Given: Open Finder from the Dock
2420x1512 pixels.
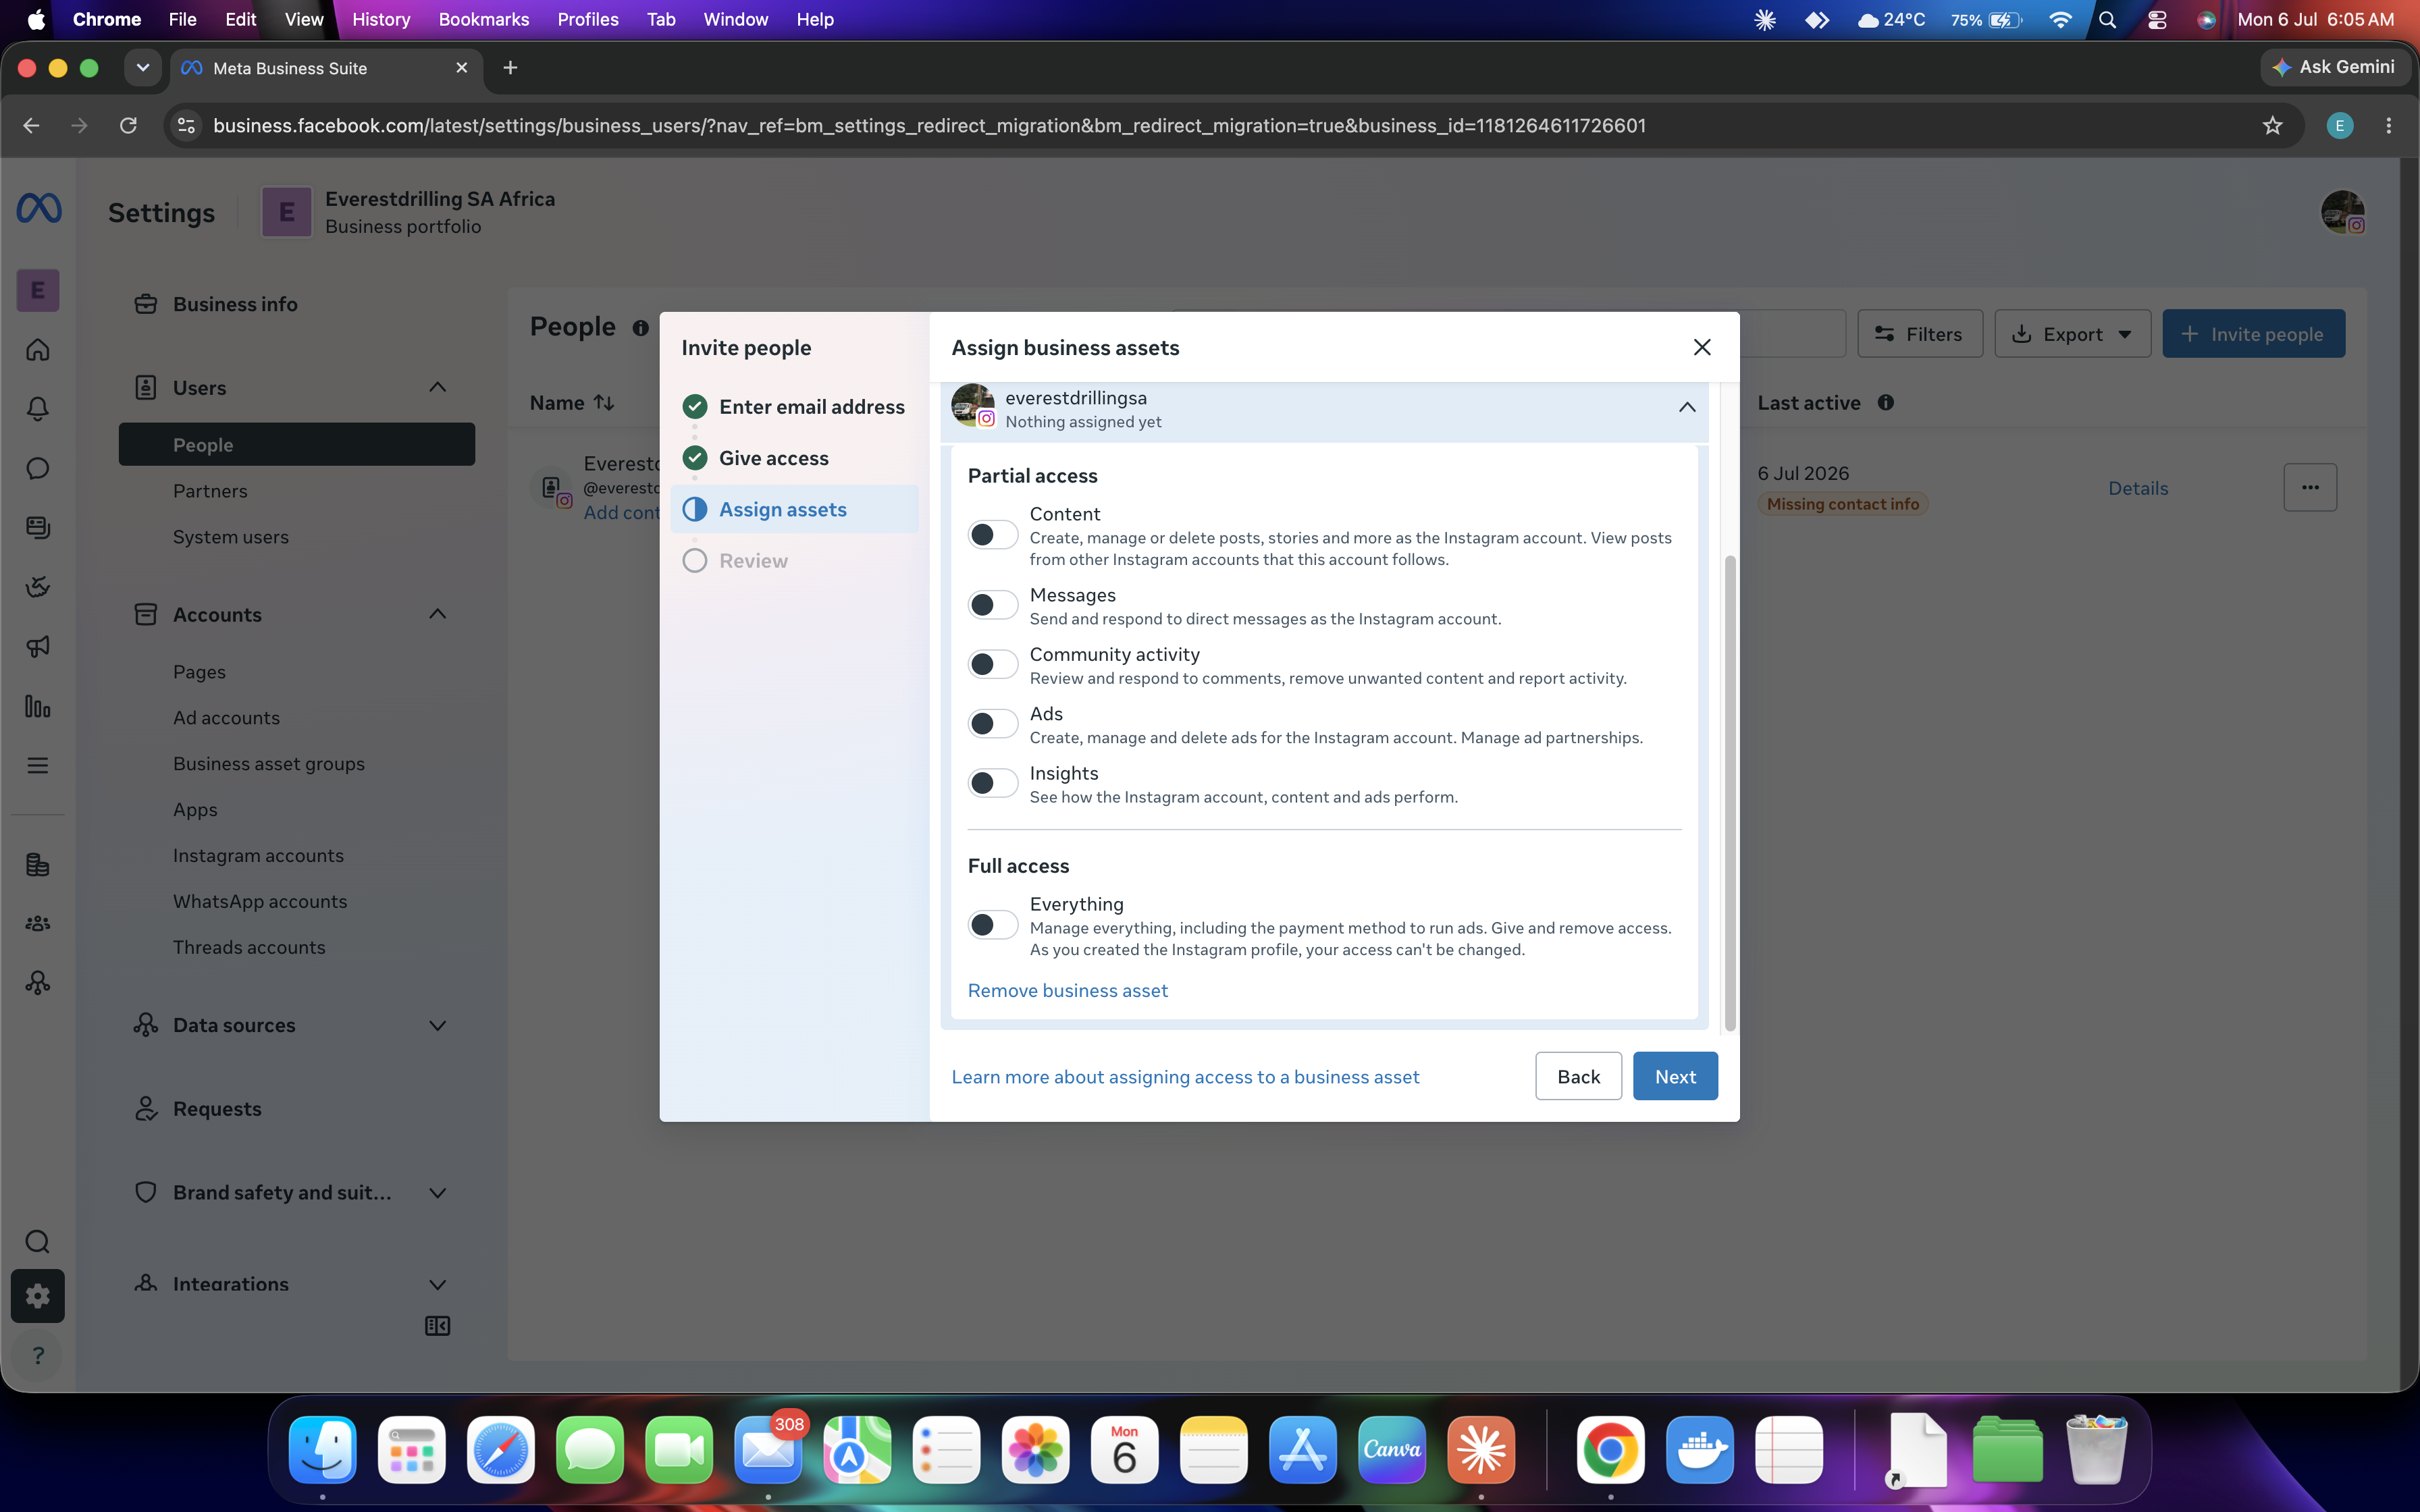Looking at the screenshot, I should (323, 1449).
